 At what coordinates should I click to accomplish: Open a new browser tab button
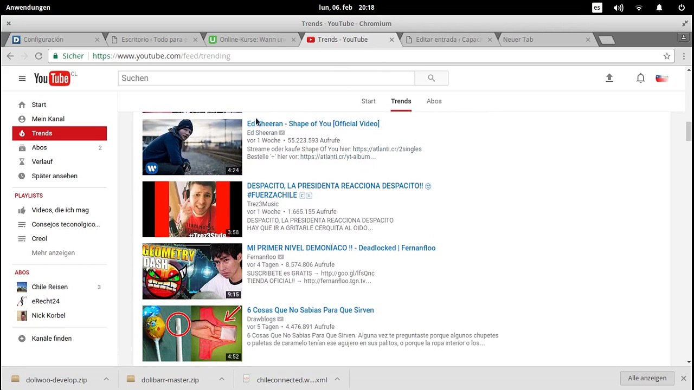pyautogui.click(x=607, y=40)
